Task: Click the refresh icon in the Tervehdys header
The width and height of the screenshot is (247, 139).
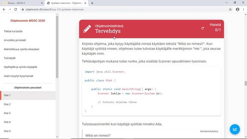Action: point(203,28)
